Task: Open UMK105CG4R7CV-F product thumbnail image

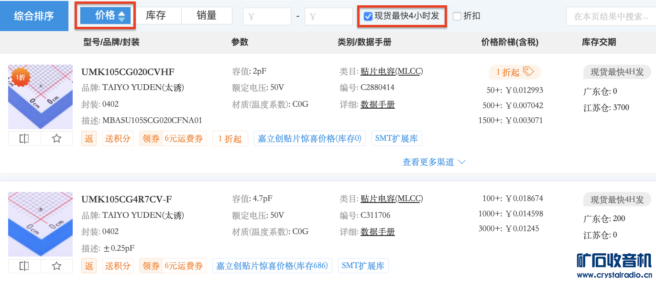Action: click(x=40, y=224)
